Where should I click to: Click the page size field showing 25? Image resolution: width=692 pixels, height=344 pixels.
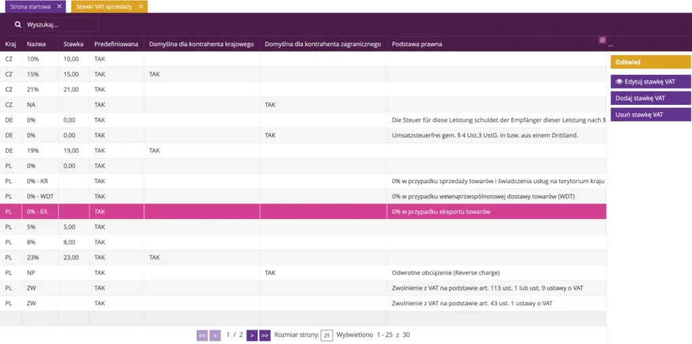coord(326,335)
